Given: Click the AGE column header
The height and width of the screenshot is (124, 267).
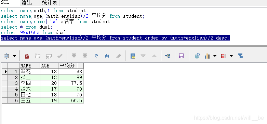Looking at the screenshot, I should pyautogui.click(x=49, y=66).
